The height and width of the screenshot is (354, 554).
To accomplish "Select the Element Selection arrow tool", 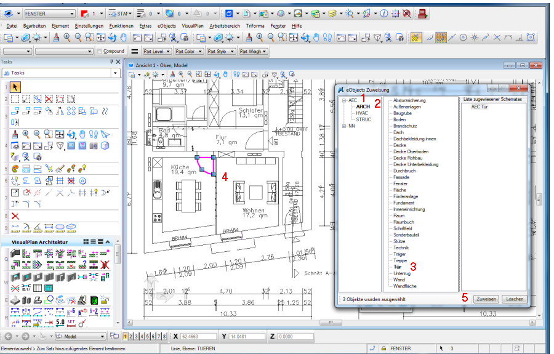I will tap(15, 87).
